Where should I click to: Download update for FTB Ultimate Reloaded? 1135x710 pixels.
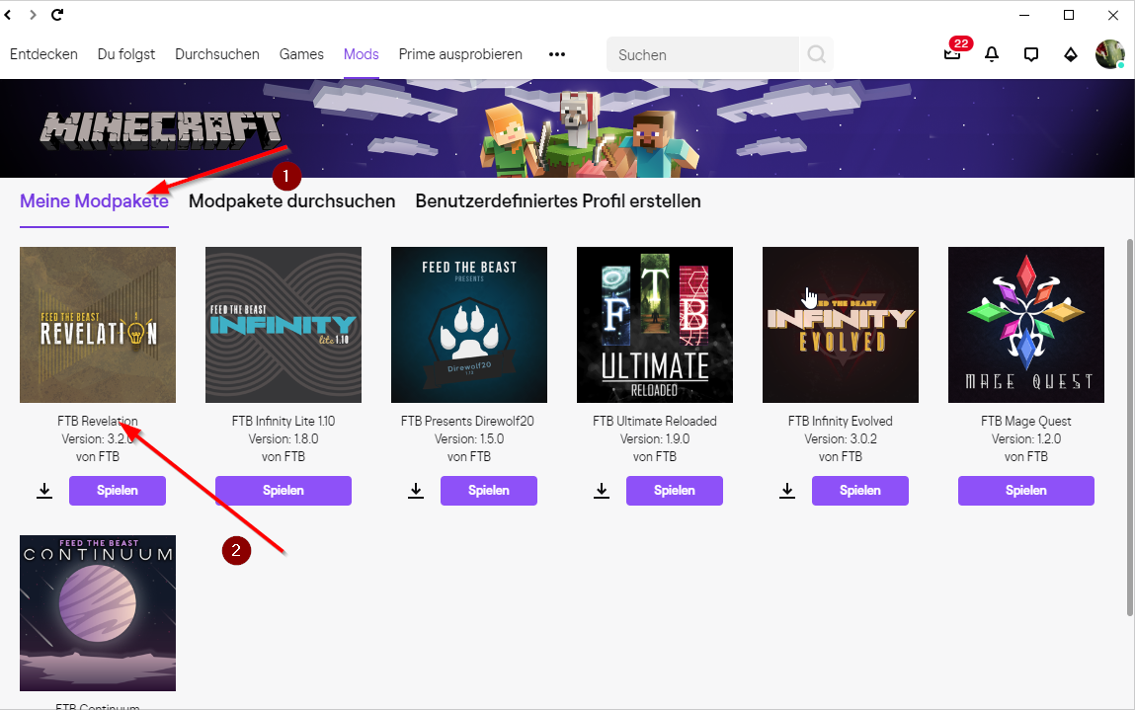pyautogui.click(x=602, y=491)
